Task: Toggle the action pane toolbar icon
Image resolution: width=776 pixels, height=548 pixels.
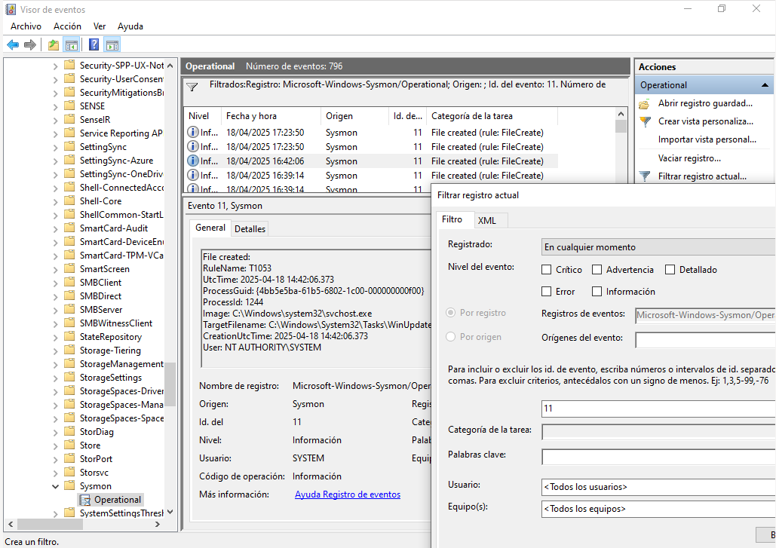Action: coord(112,45)
